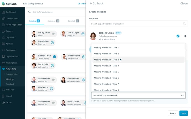
Task: Open Networking sub-item Configuration
Action: tap(12, 74)
